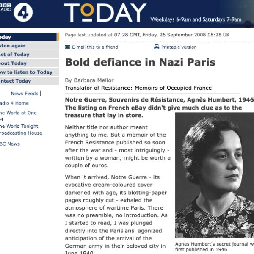Screen dimensions: 254x254
Task: Go to the BBC News link
Action: (10, 144)
